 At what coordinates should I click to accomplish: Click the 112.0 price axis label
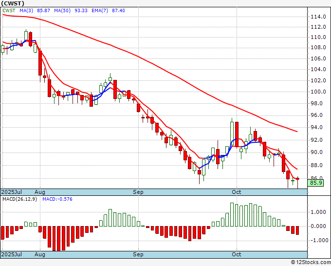point(318,27)
